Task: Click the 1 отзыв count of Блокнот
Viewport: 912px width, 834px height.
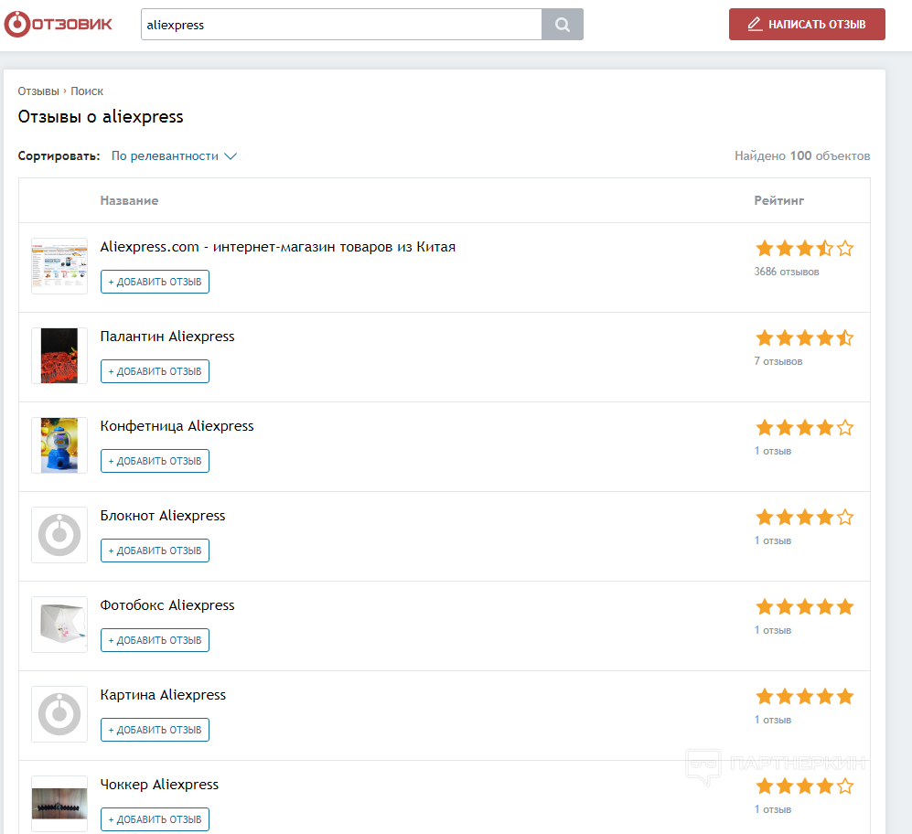Action: point(772,540)
